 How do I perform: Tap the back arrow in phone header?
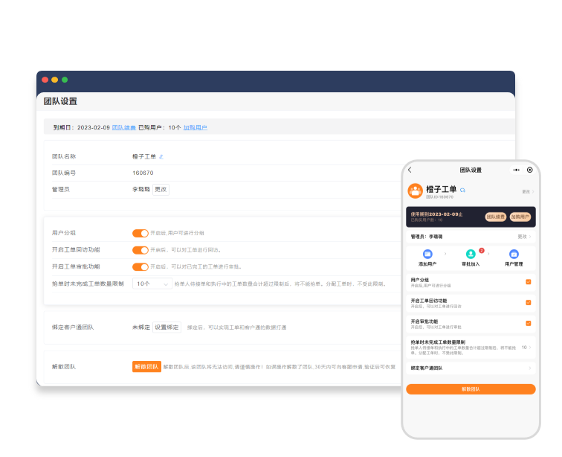410,170
